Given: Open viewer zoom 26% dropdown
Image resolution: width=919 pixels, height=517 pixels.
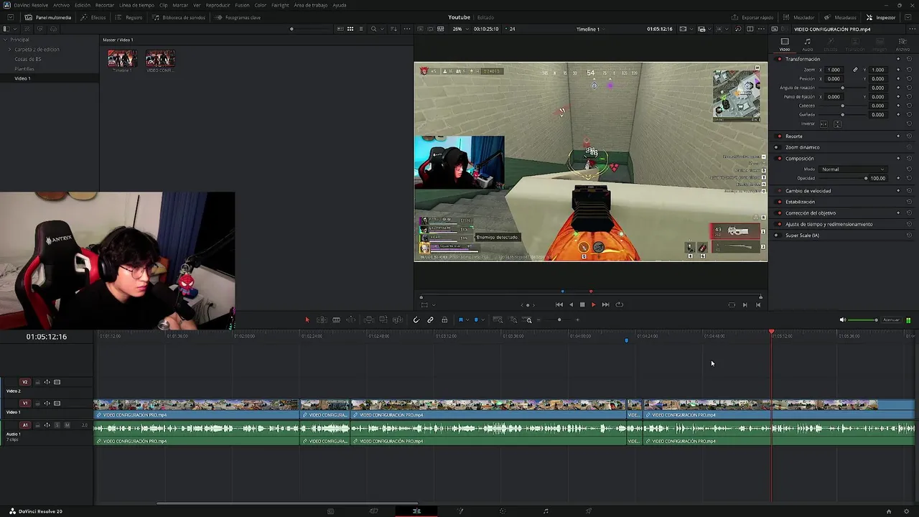Looking at the screenshot, I should click(459, 29).
